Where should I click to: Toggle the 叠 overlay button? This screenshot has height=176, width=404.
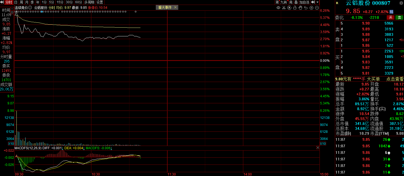tap(296, 2)
